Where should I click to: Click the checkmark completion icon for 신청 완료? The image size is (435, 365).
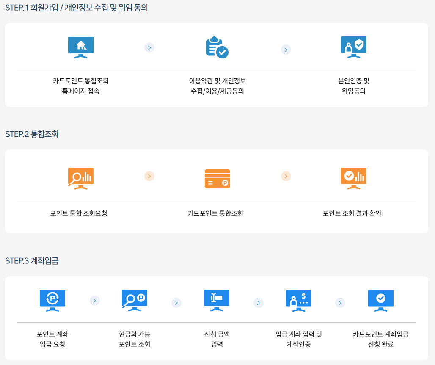click(x=380, y=301)
